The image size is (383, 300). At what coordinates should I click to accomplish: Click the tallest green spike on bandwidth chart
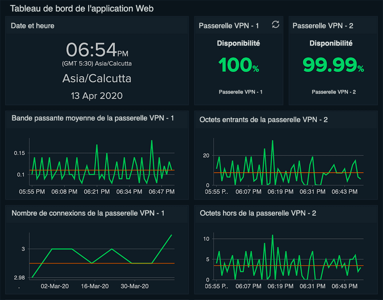click(x=152, y=141)
